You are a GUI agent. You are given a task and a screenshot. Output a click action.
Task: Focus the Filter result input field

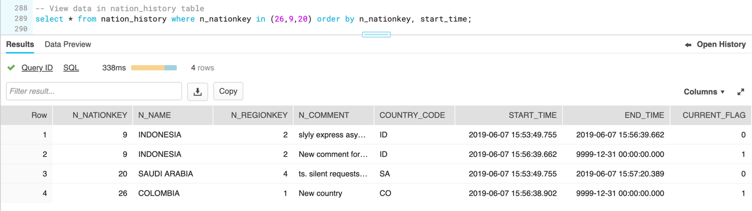click(94, 91)
